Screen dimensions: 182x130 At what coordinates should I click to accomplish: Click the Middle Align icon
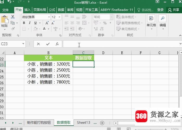coord(72,17)
